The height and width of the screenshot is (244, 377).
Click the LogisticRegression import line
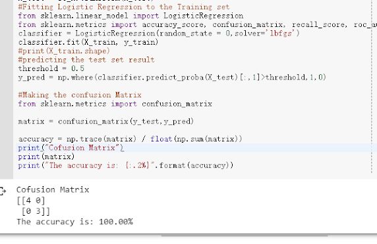point(130,16)
